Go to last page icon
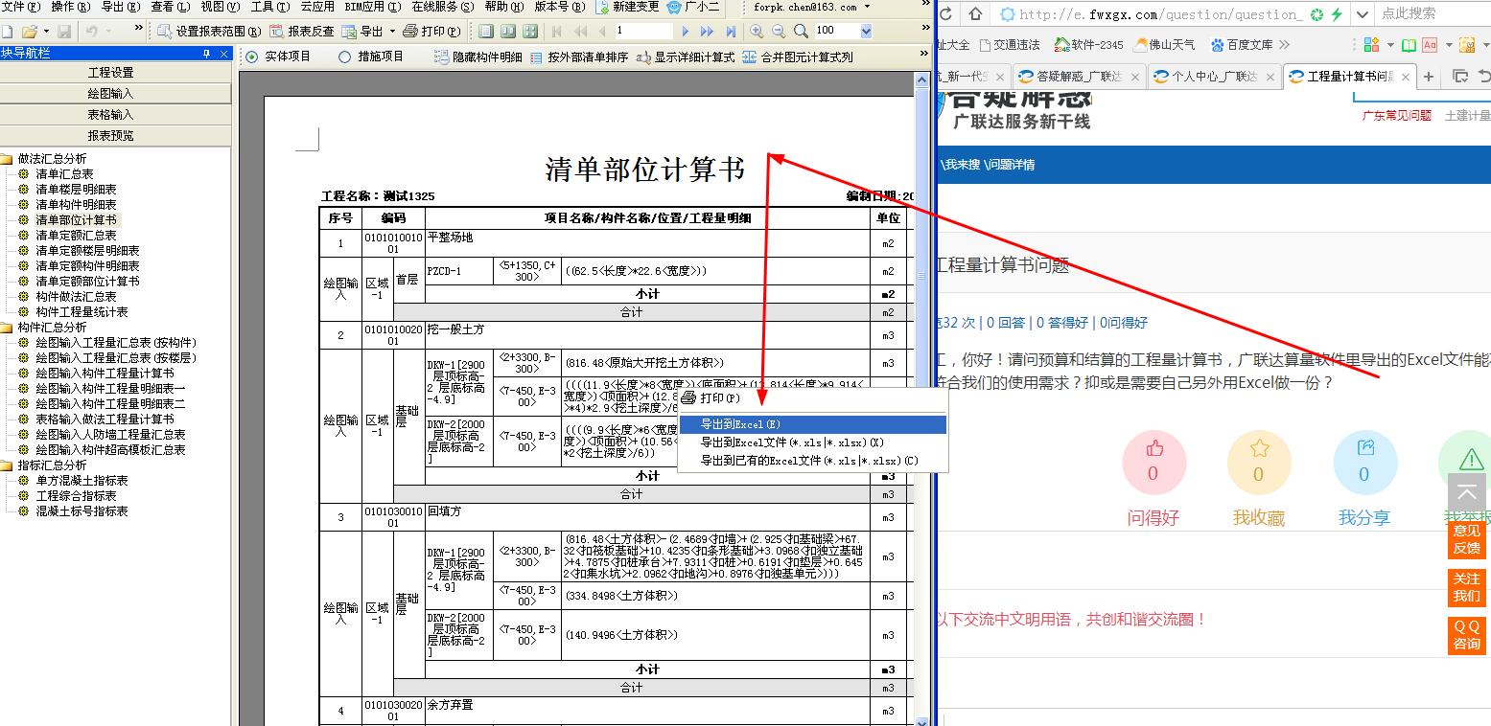The width and height of the screenshot is (1491, 726). point(731,31)
